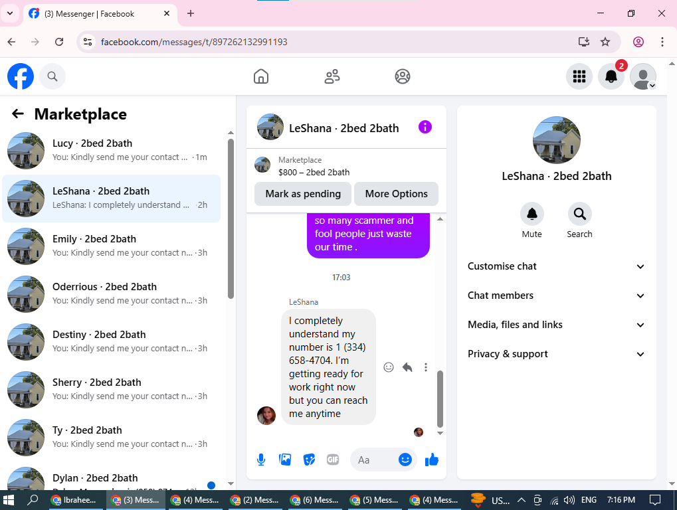Click the More Options button

pos(397,194)
